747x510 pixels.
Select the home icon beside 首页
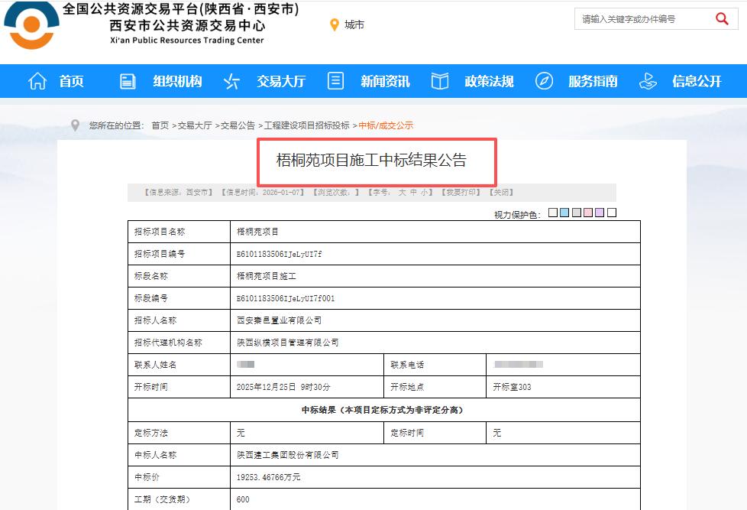pyautogui.click(x=36, y=81)
